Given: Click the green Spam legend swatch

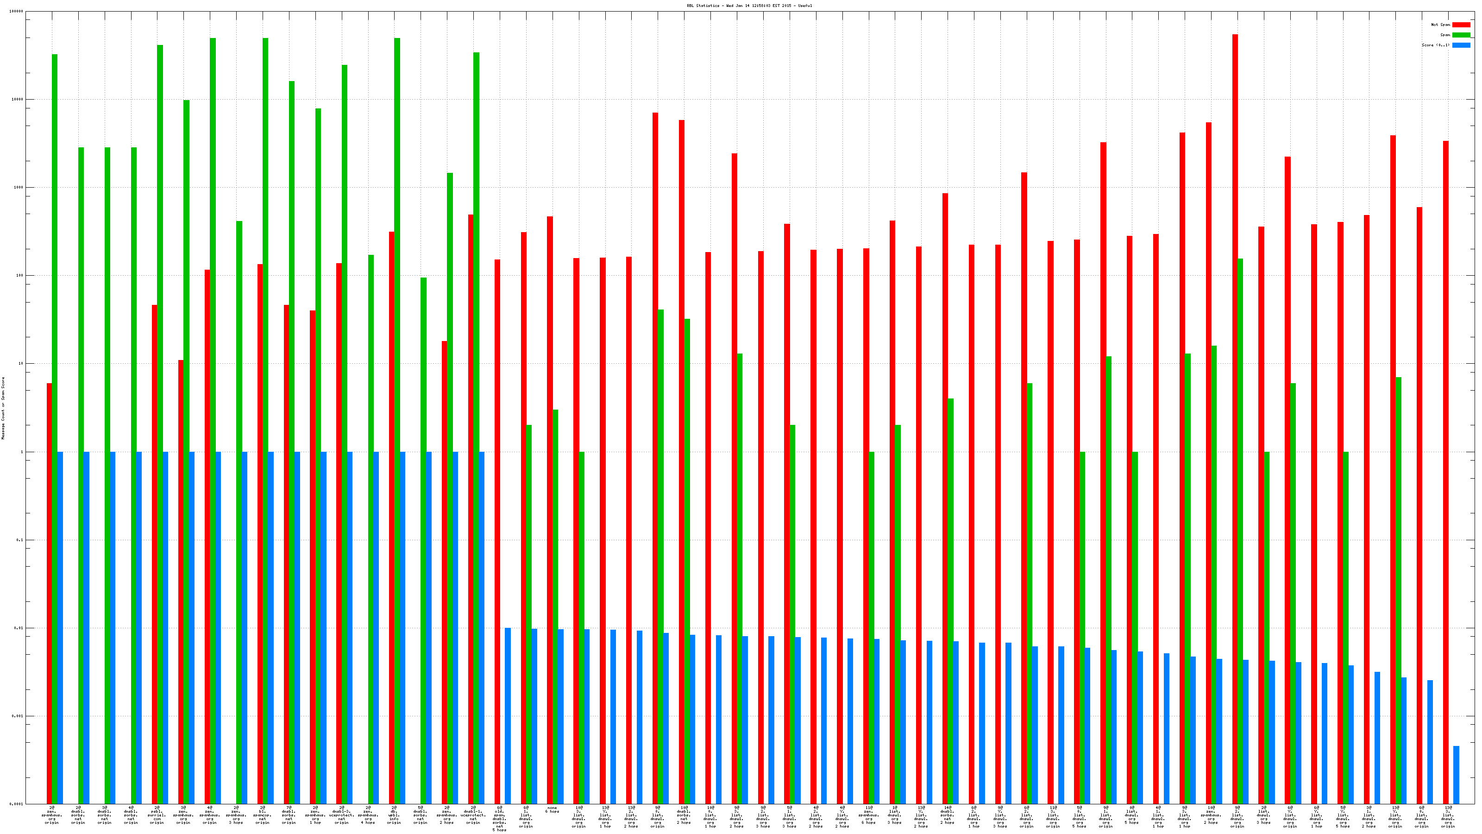Looking at the screenshot, I should (1461, 35).
